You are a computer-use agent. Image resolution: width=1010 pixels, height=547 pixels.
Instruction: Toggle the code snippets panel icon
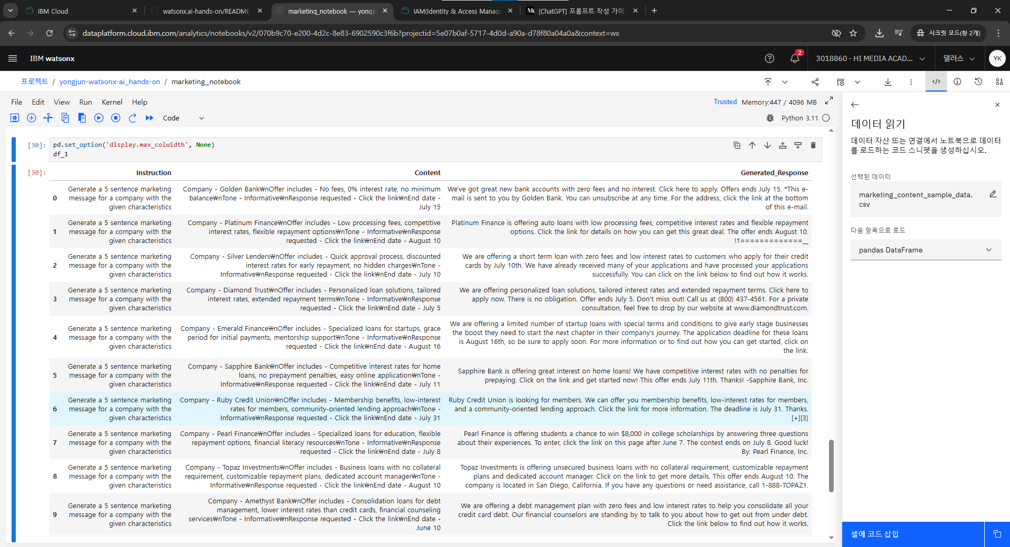[936, 82]
